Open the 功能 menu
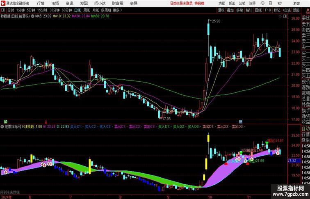Viewport: 310px width, 199px height. click(x=222, y=3)
